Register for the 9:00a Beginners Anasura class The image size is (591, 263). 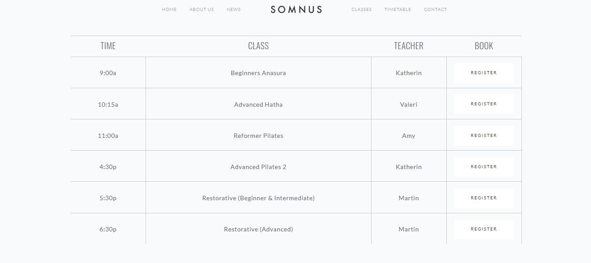[484, 73]
